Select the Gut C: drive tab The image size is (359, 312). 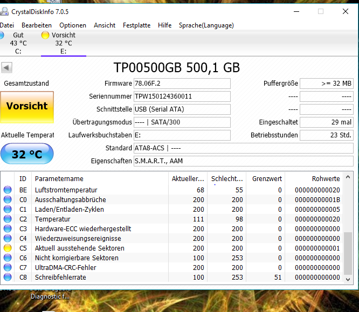tap(18, 43)
